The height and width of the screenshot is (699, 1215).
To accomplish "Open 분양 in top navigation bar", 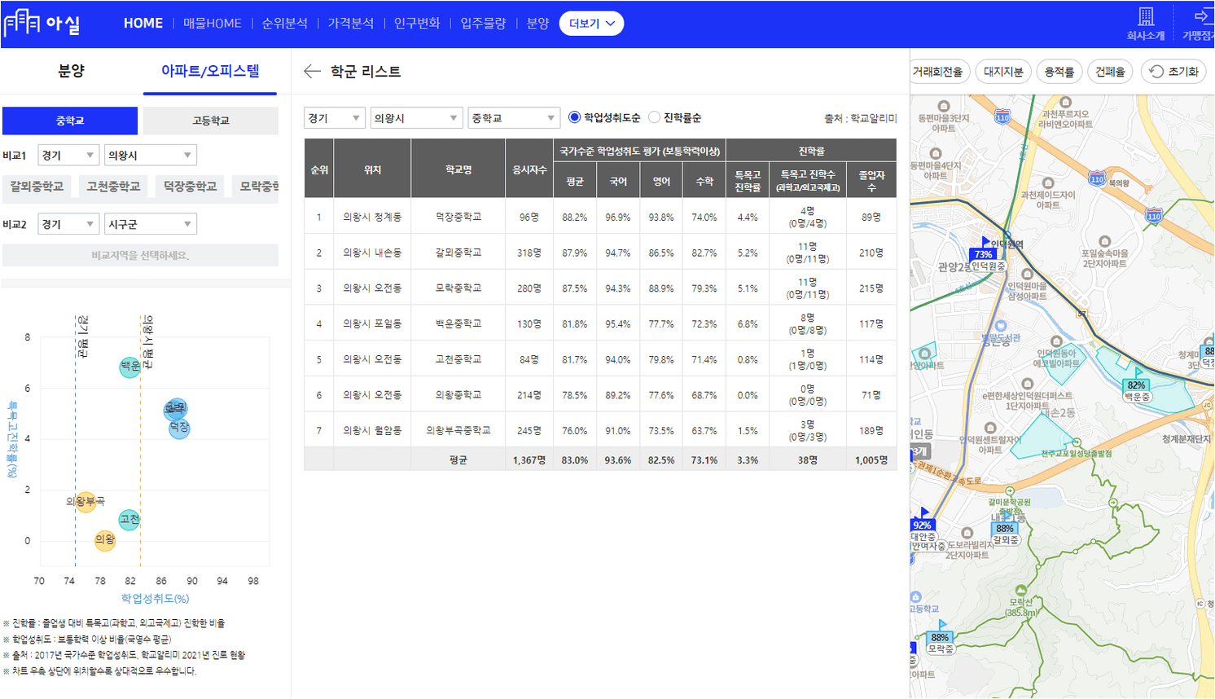I will tap(538, 24).
